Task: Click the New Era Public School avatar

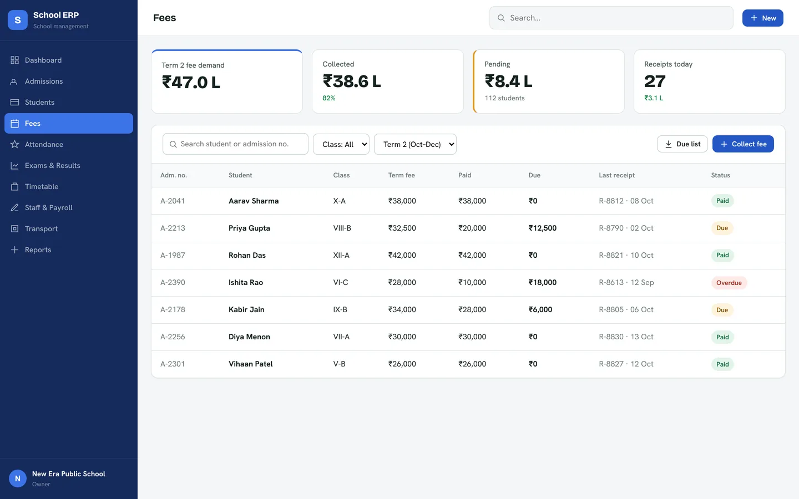Action: [18, 478]
